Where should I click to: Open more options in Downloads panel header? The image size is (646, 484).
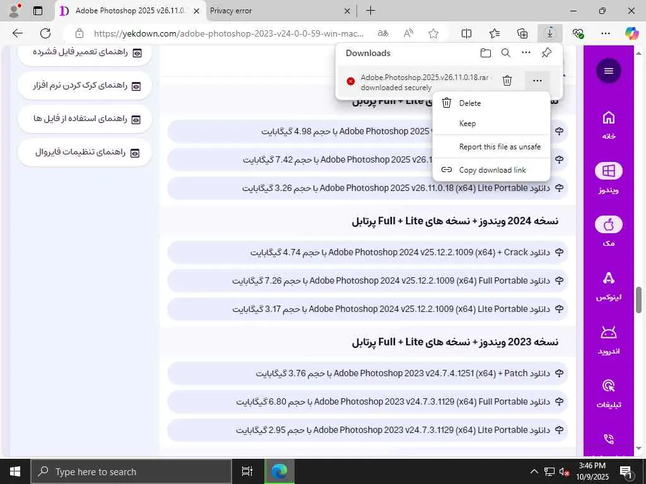pyautogui.click(x=526, y=53)
